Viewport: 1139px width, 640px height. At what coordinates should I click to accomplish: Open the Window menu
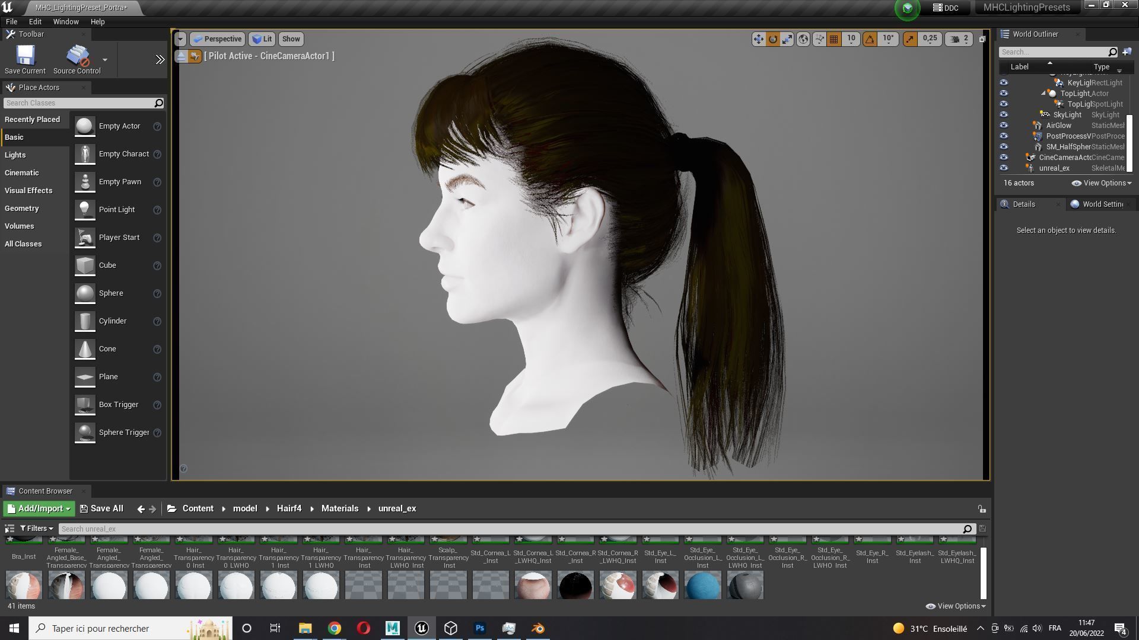66,22
